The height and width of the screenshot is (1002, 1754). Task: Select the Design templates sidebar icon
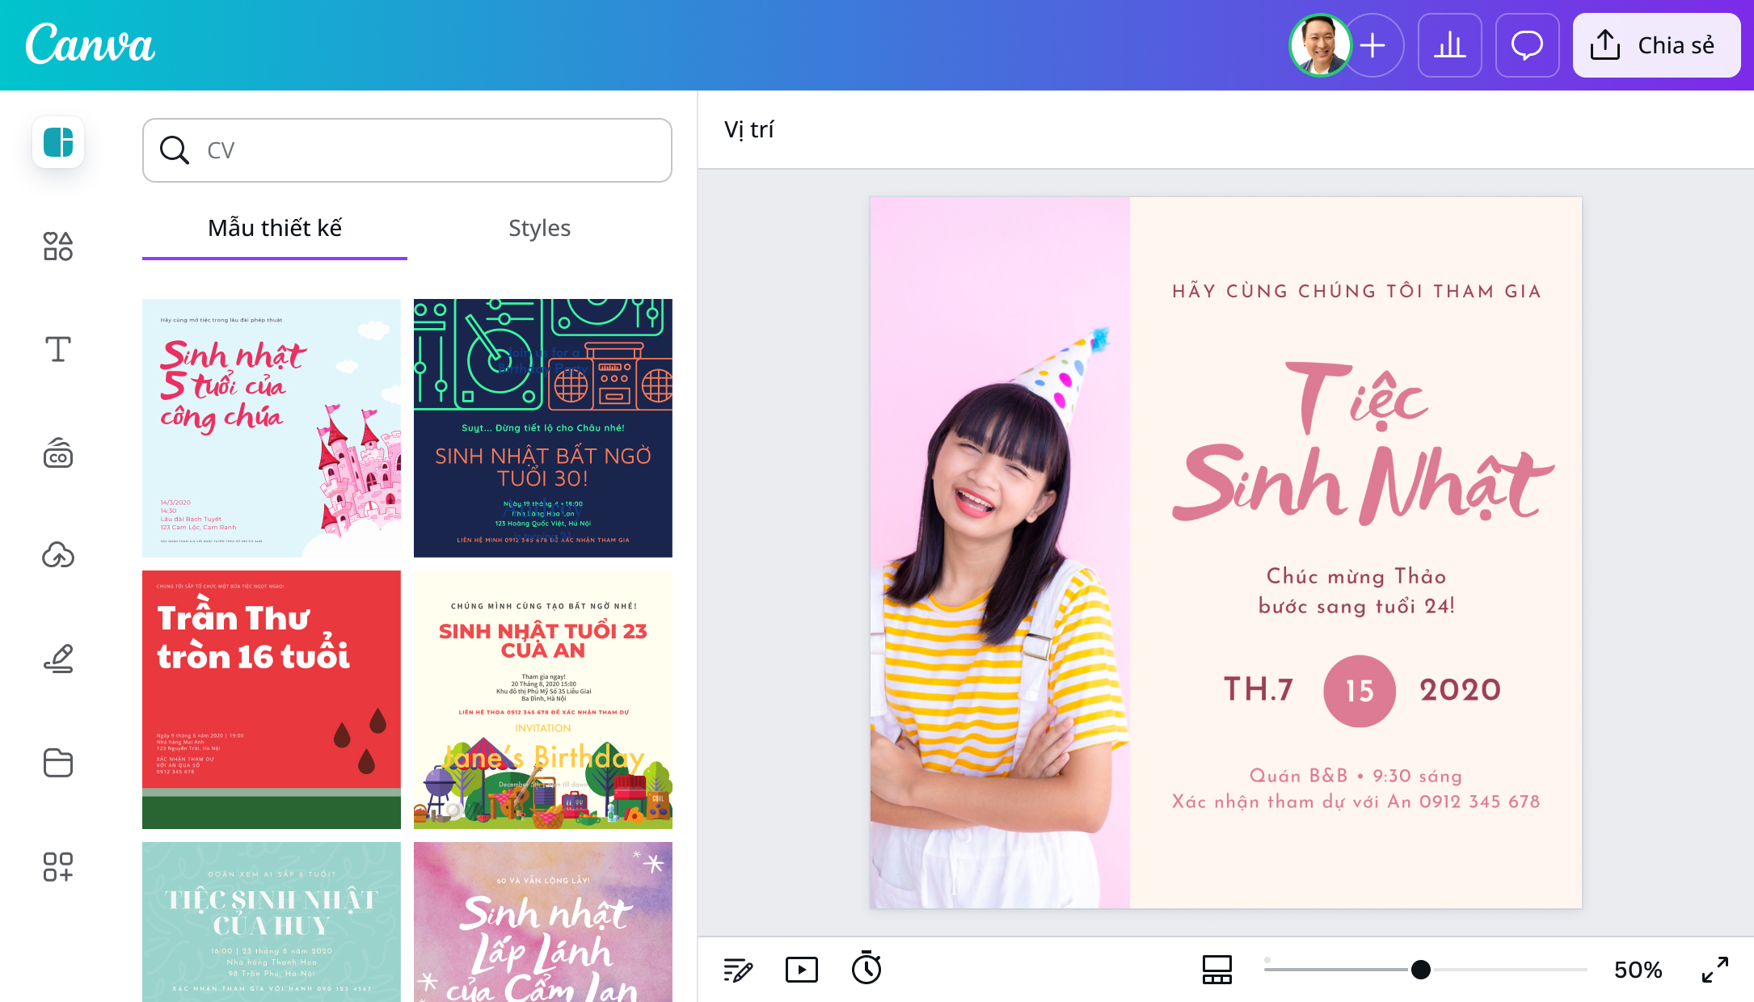coord(58,142)
